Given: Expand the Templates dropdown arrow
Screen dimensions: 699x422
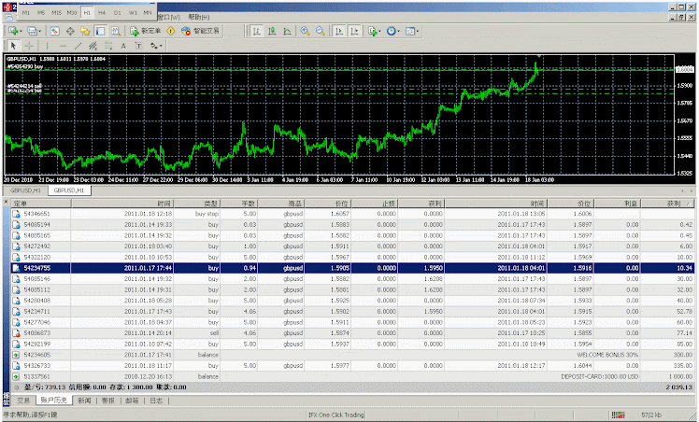Looking at the screenshot, I should coord(418,31).
